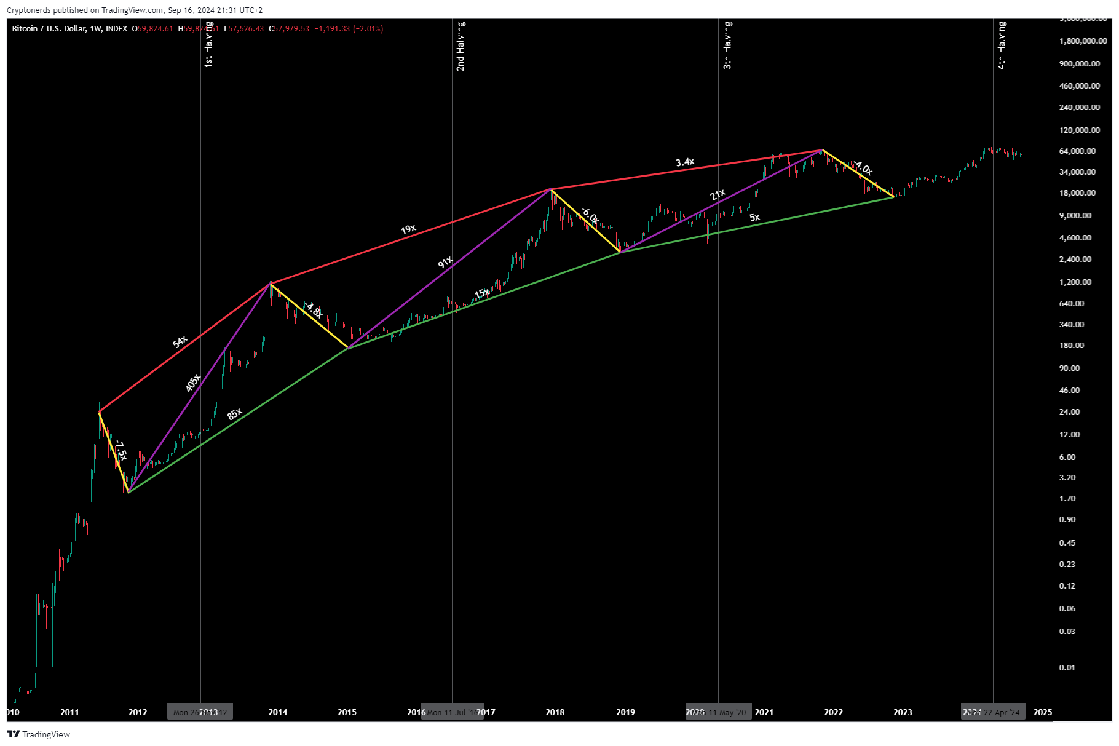This screenshot has width=1119, height=746.
Task: Click the 240,000.00 price axis label
Action: (x=1079, y=108)
